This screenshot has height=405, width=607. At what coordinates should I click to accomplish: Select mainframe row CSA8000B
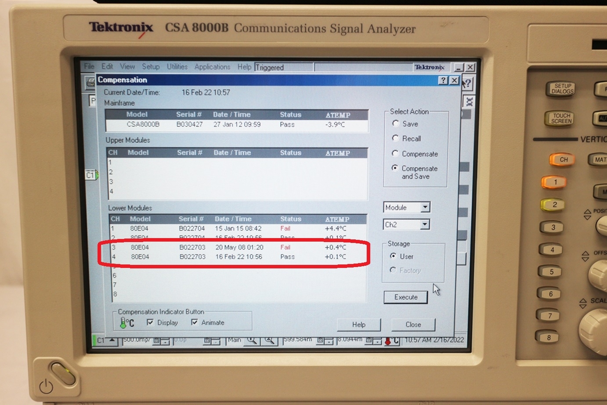[237, 125]
